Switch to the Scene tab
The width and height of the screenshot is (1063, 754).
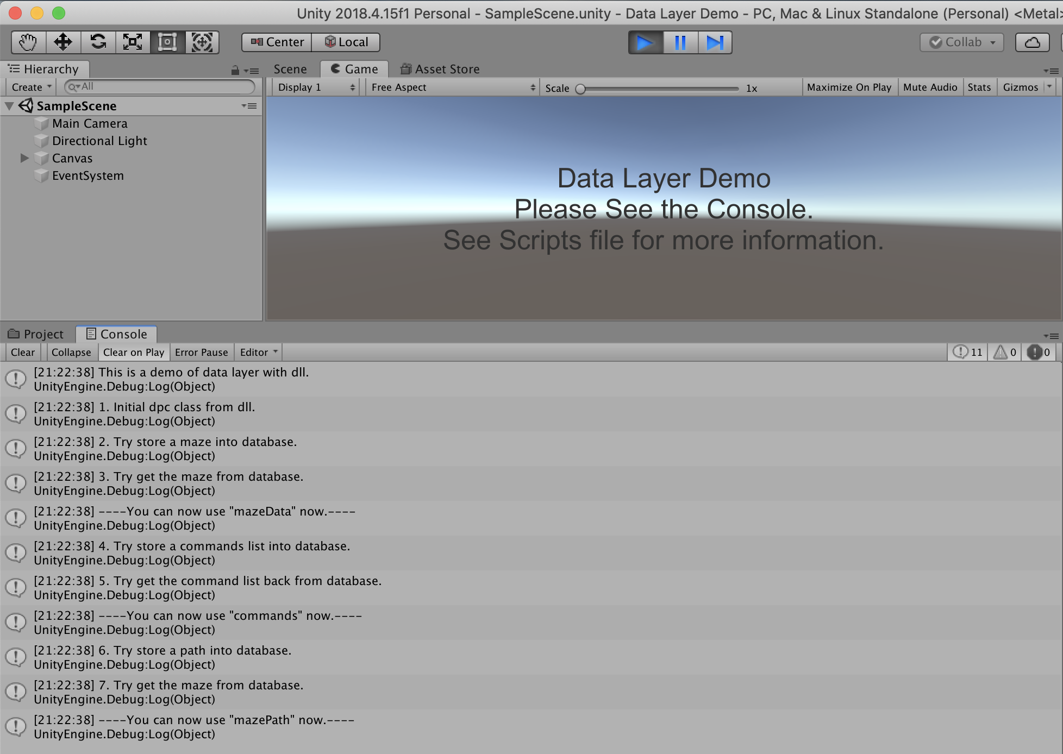[x=290, y=70]
